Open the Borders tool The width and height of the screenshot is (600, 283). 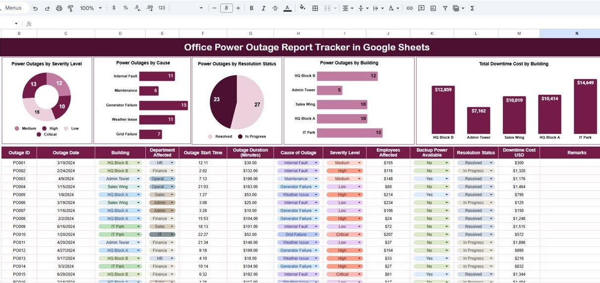coord(315,8)
